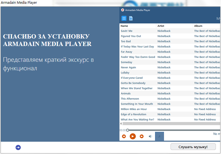Click album cell of What Are You Waiting For?
The height and width of the screenshot is (154, 221).
pyautogui.click(x=205, y=120)
